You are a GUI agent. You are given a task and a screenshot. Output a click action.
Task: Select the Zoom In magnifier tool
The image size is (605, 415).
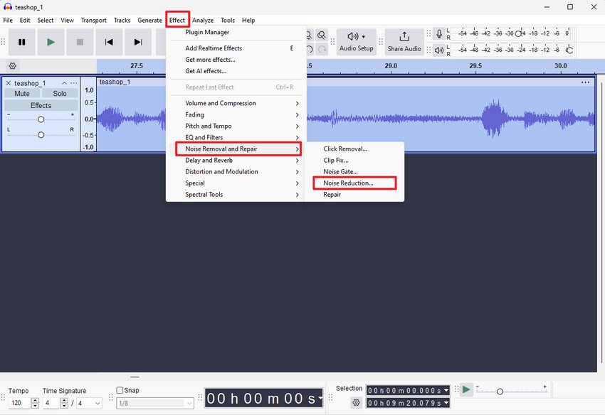308,35
